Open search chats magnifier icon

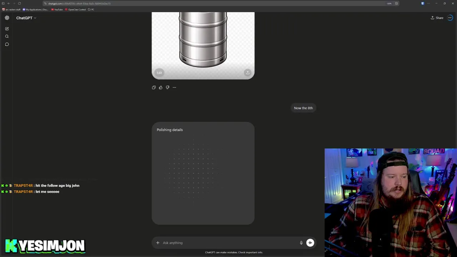point(7,36)
